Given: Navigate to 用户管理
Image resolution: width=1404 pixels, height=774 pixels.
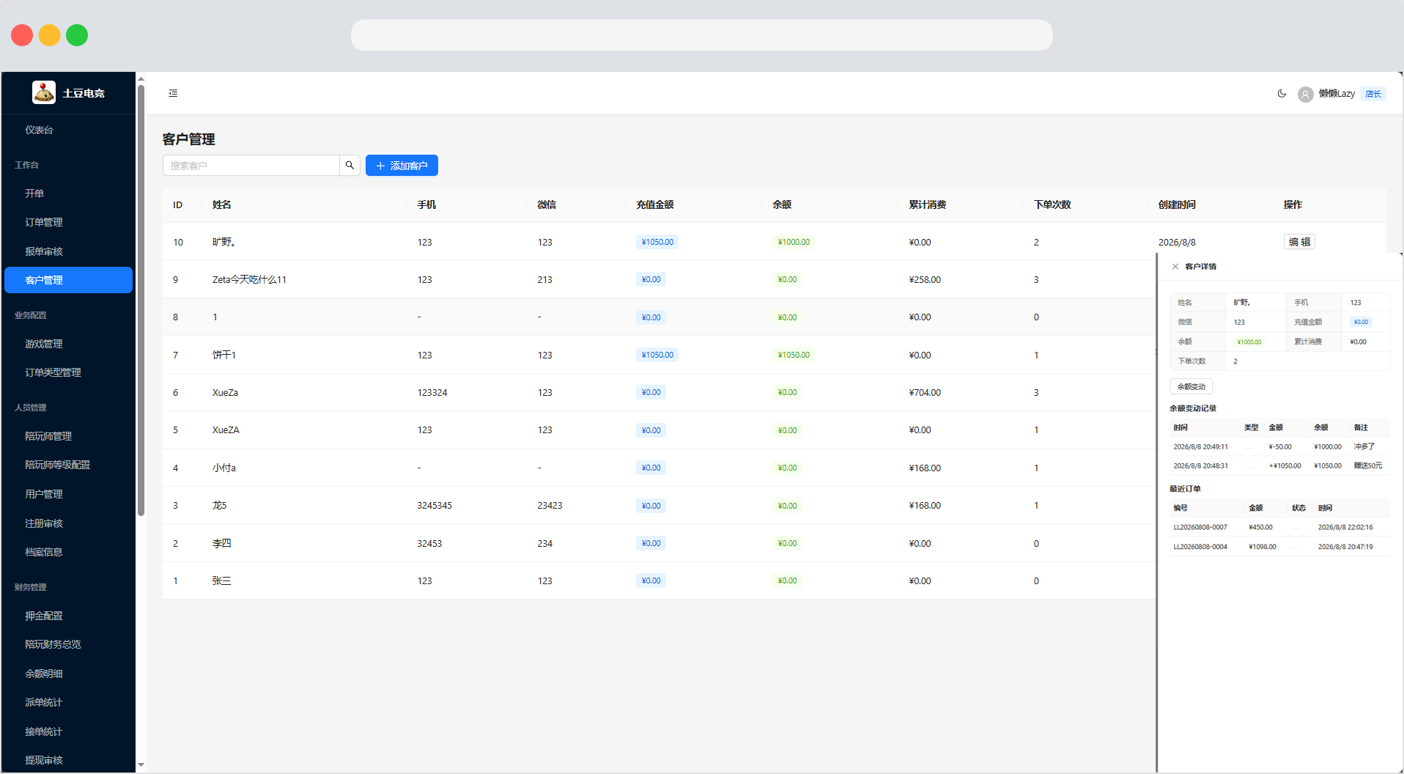Looking at the screenshot, I should point(44,494).
